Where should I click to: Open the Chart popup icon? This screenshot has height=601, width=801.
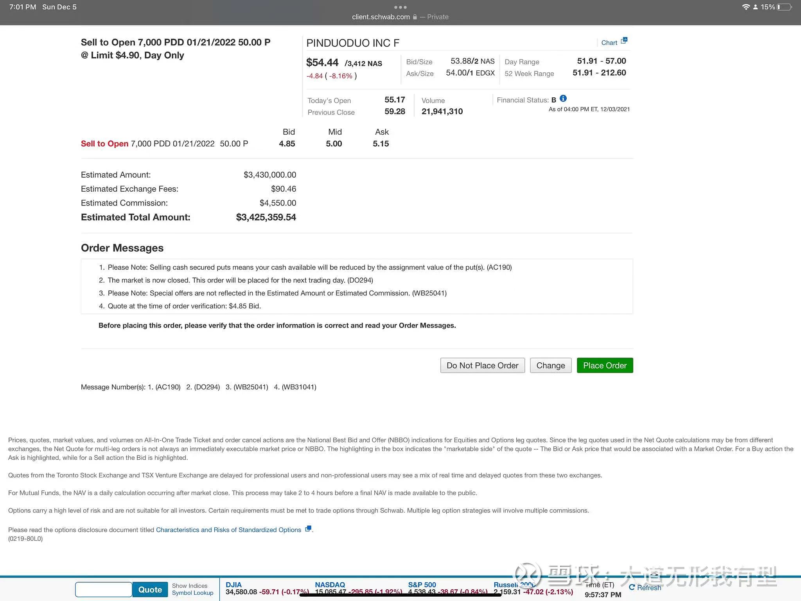(x=624, y=40)
